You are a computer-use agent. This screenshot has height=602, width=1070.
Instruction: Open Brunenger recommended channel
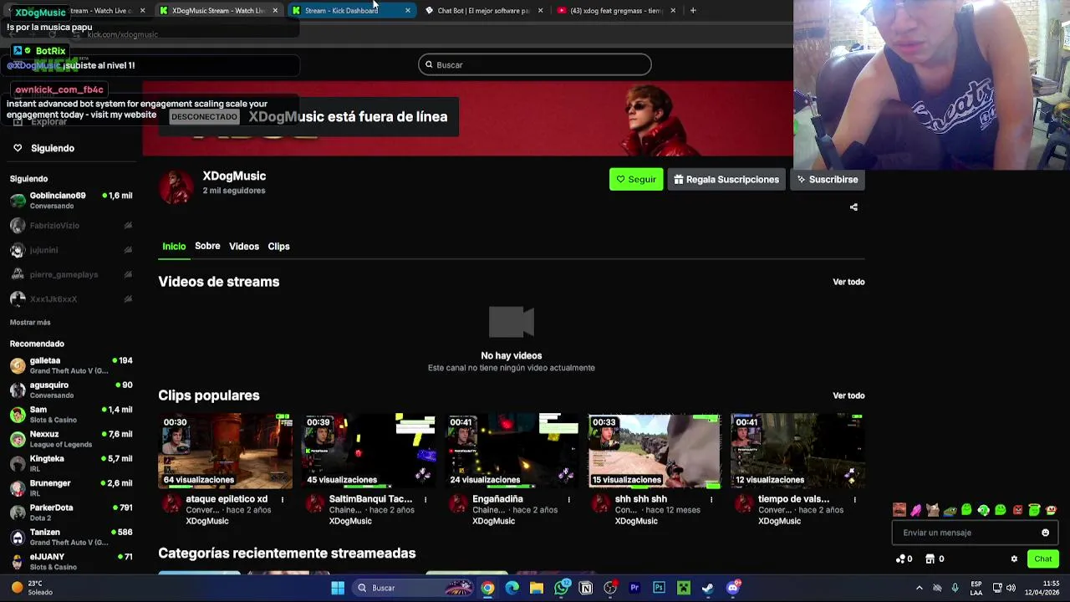tap(71, 487)
